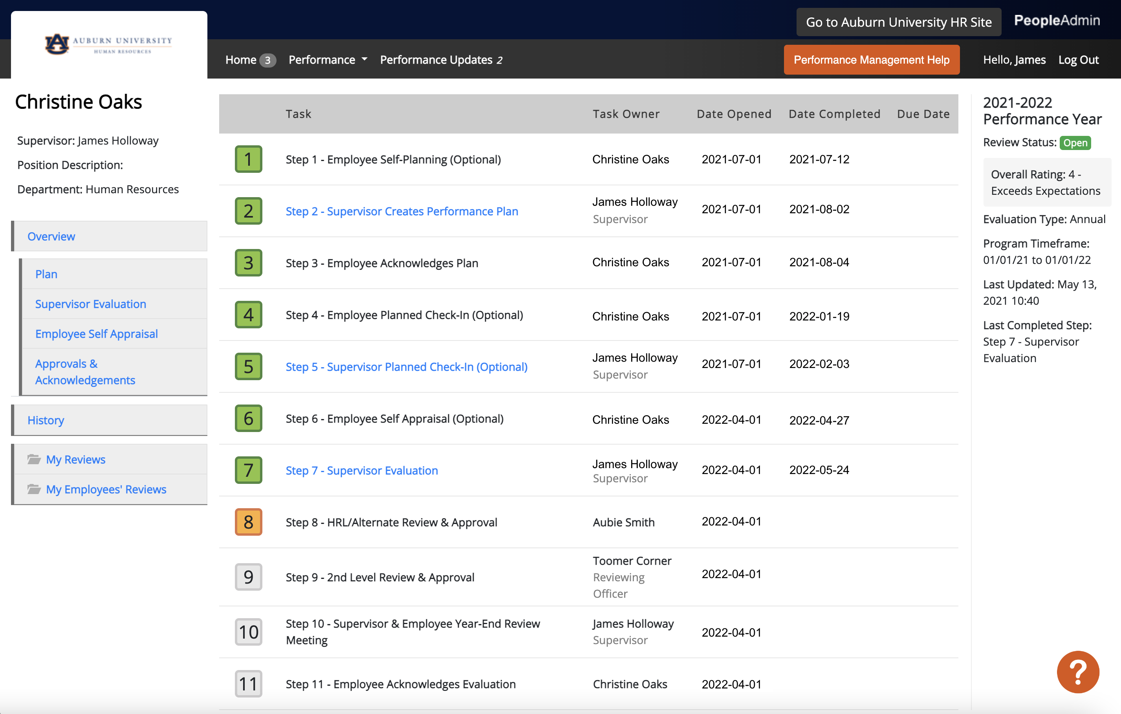Click the gray step 10 number badge

248,632
